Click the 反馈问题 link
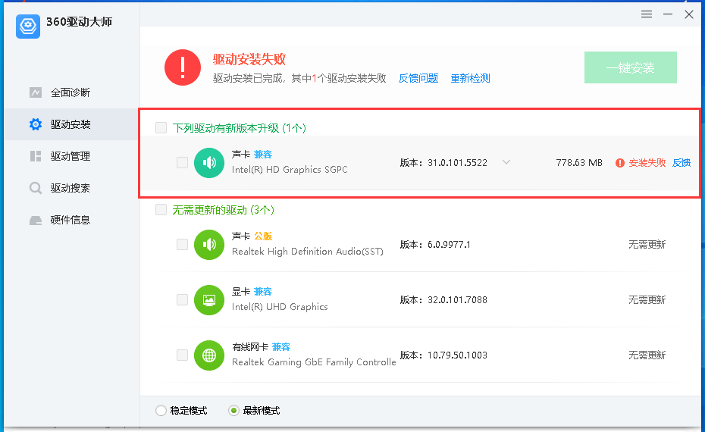This screenshot has height=432, width=705. (418, 78)
